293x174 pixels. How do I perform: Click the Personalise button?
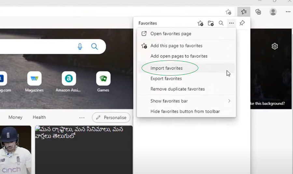coord(111,117)
